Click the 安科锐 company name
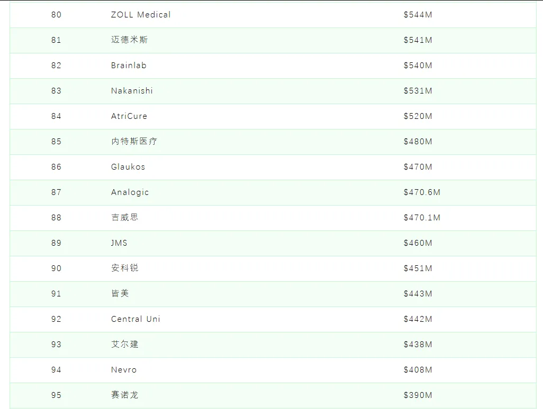The height and width of the screenshot is (409, 543). pyautogui.click(x=125, y=268)
